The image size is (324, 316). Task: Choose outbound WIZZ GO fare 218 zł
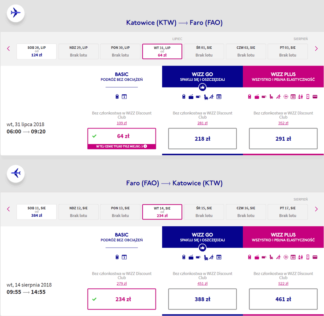[x=202, y=139]
